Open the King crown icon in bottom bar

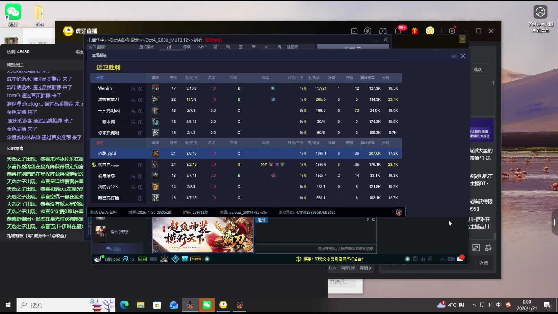[x=164, y=259]
